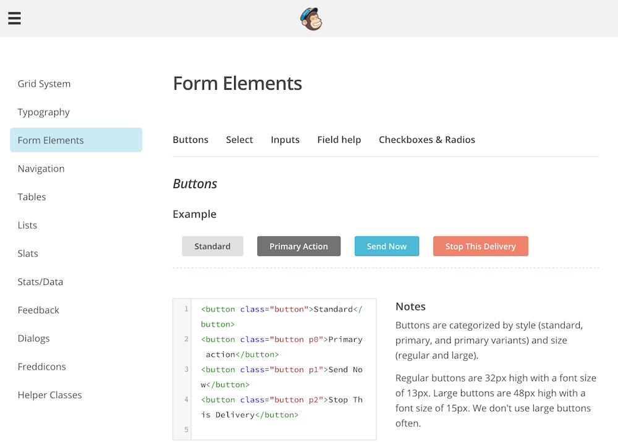The width and height of the screenshot is (618, 442).
Task: Go to Typography section
Action: tap(43, 113)
